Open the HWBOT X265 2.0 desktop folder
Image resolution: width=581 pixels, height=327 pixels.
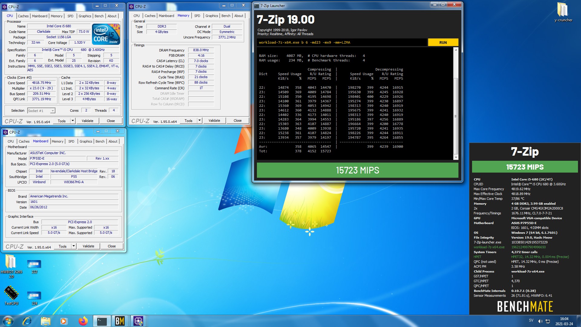click(x=11, y=266)
